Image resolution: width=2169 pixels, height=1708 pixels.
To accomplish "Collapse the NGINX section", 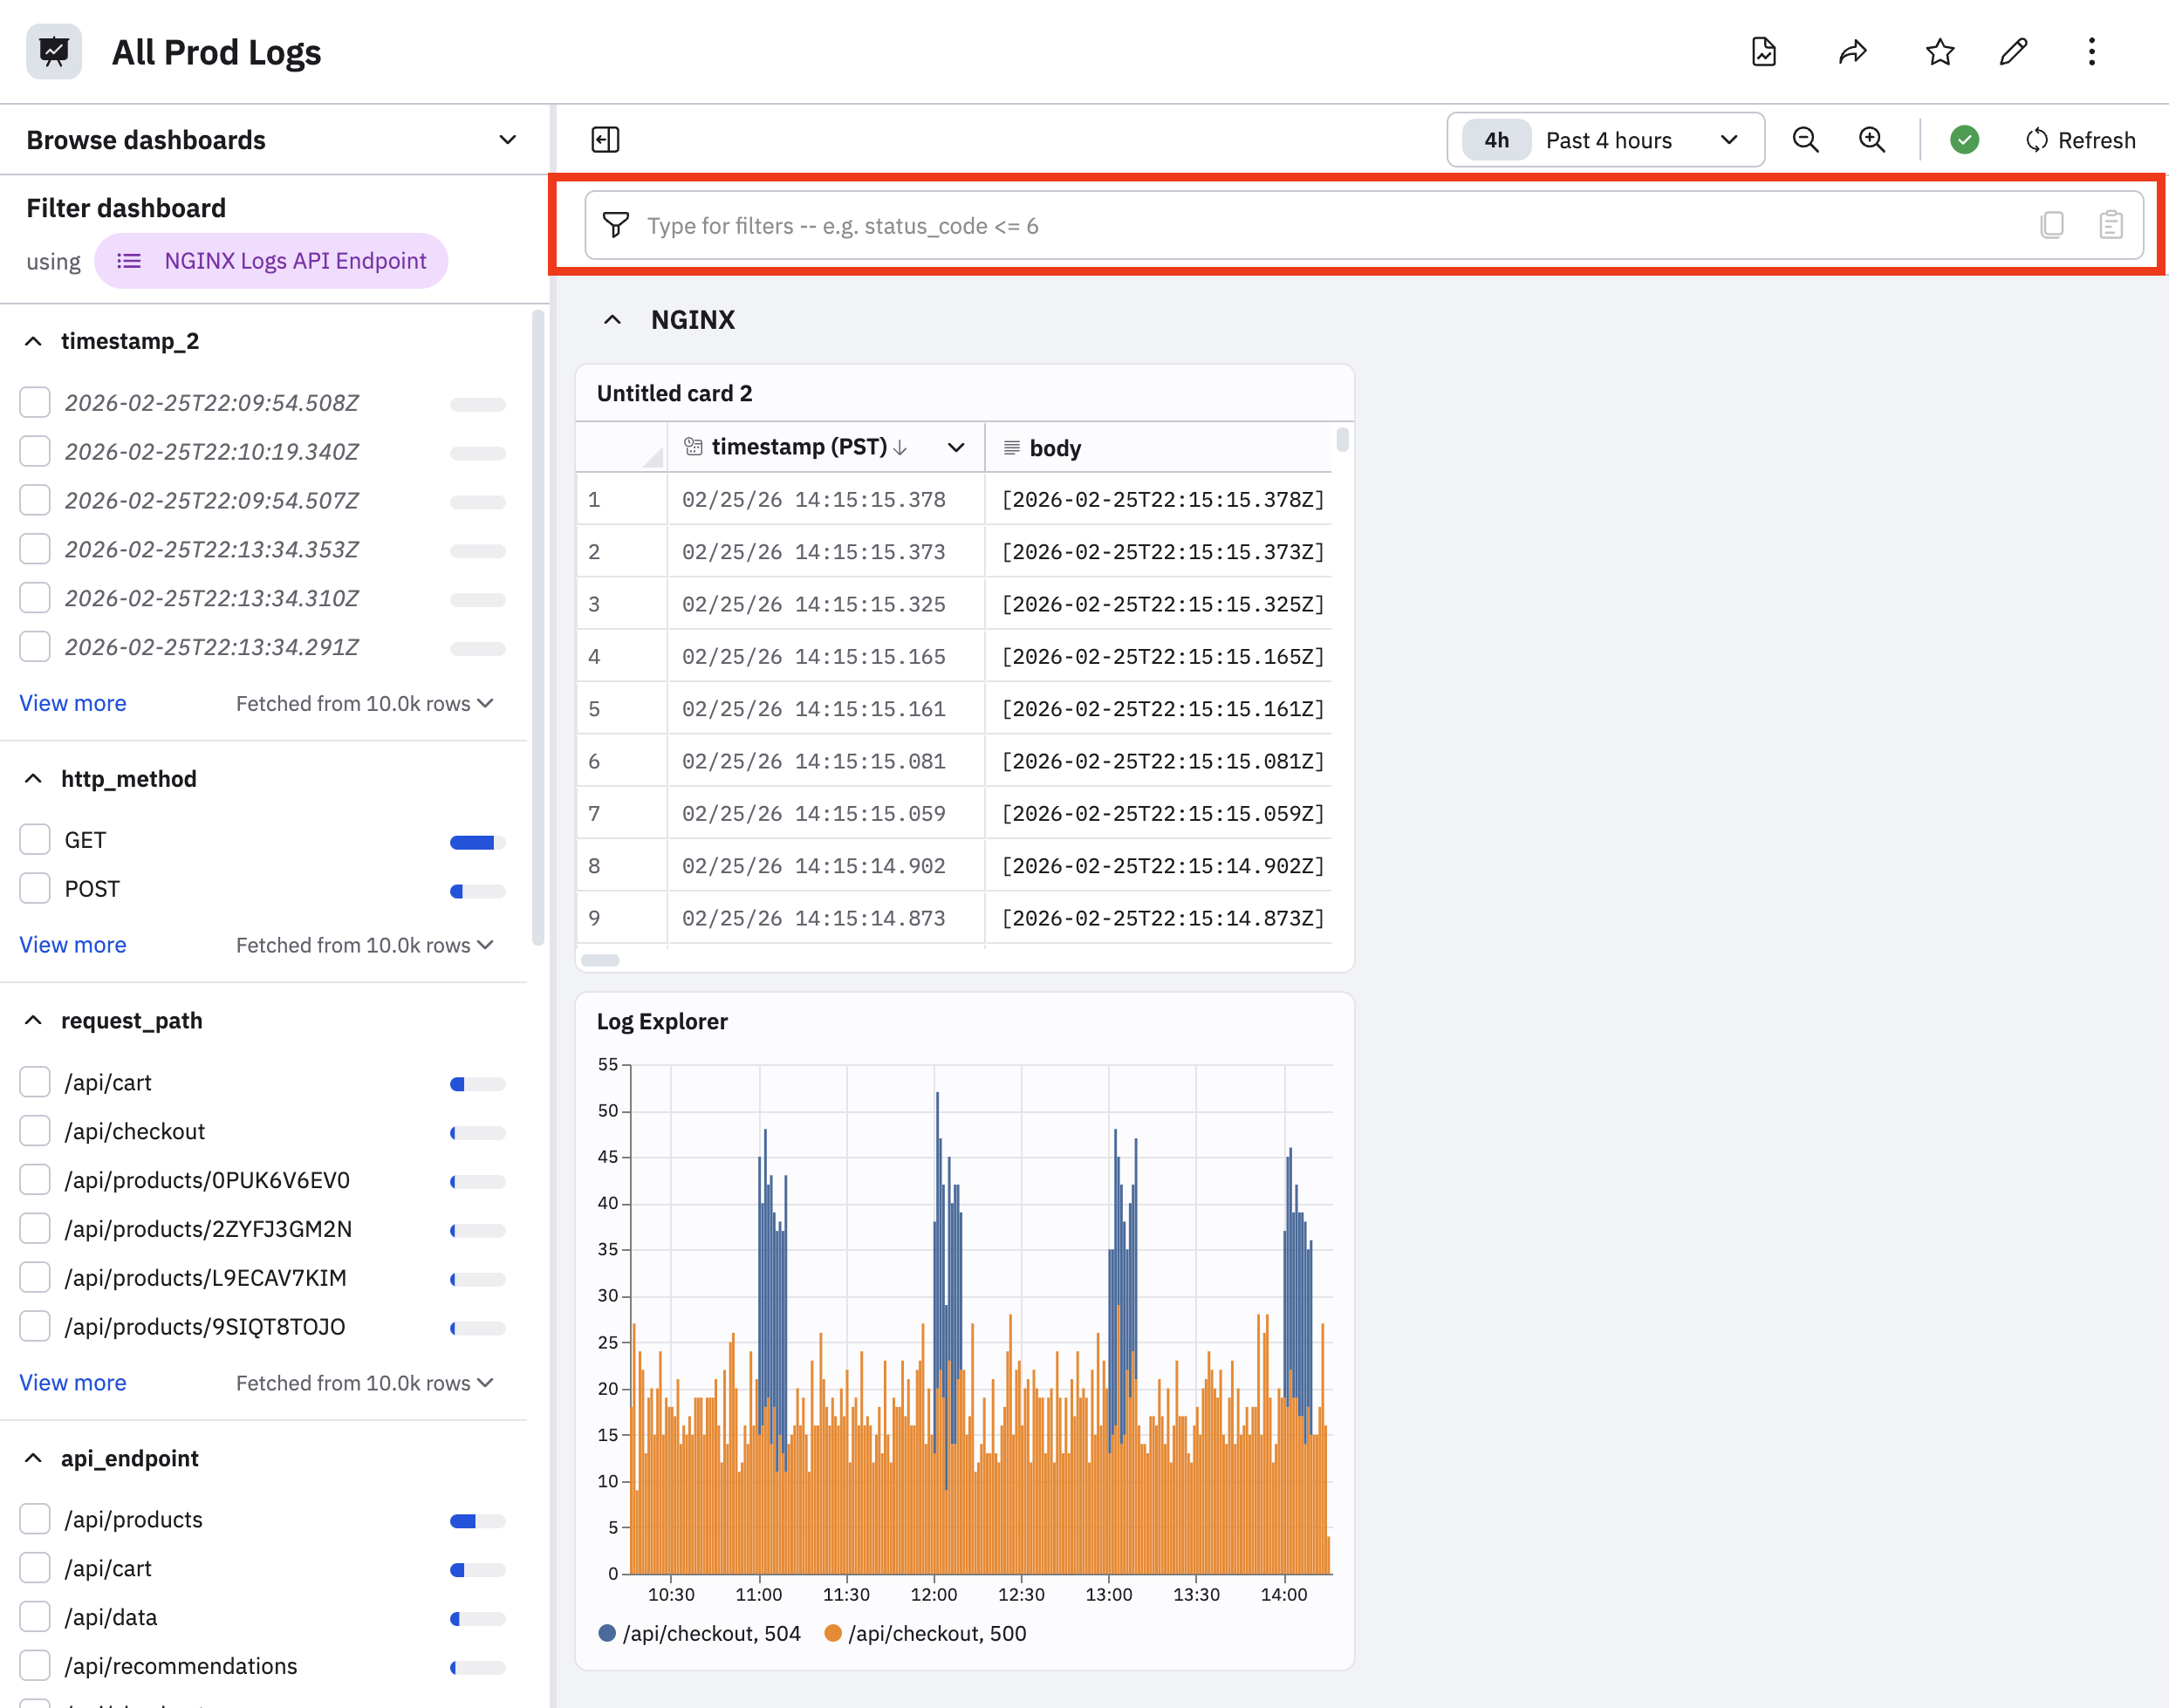I will point(613,320).
